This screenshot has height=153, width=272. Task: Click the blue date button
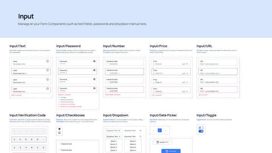pyautogui.click(x=171, y=151)
